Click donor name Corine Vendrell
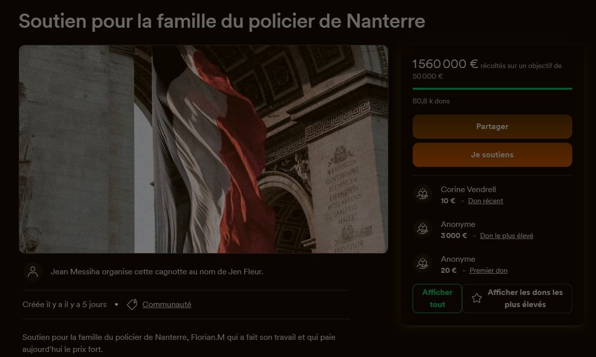 tap(468, 190)
